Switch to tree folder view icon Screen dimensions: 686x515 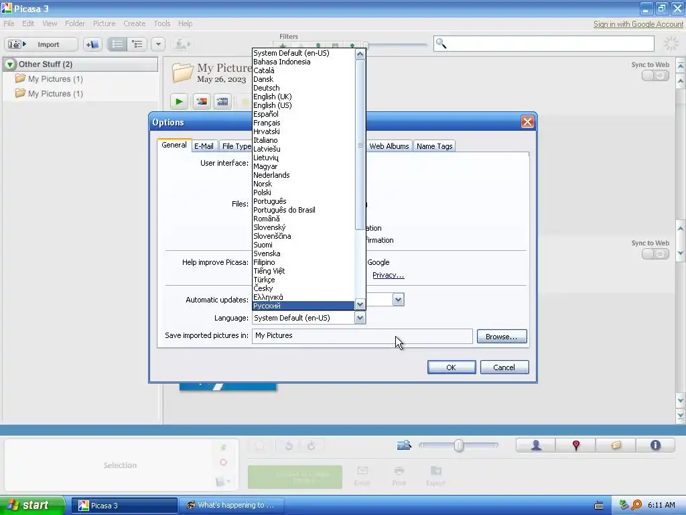[137, 44]
